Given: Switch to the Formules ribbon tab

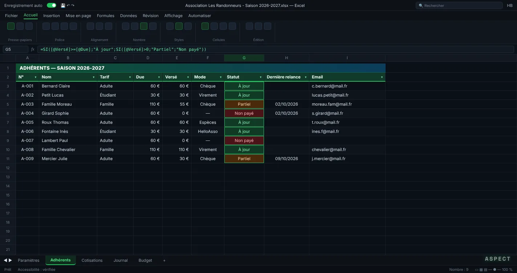Looking at the screenshot, I should (106, 16).
